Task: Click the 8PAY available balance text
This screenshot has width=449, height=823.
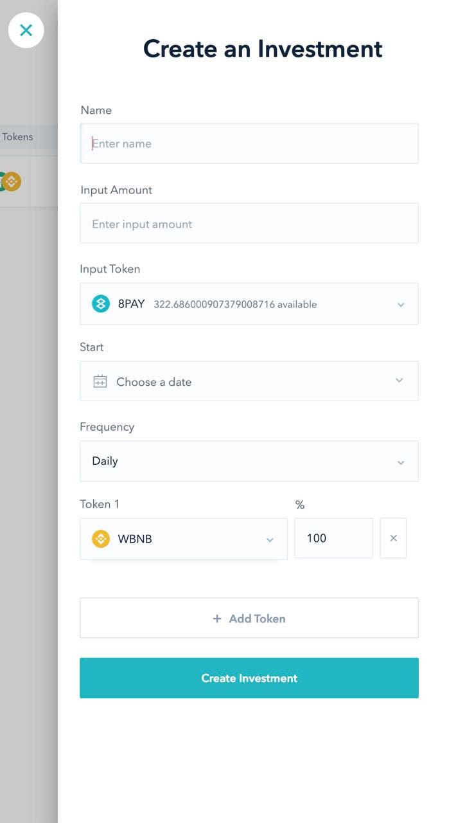Action: coord(235,305)
